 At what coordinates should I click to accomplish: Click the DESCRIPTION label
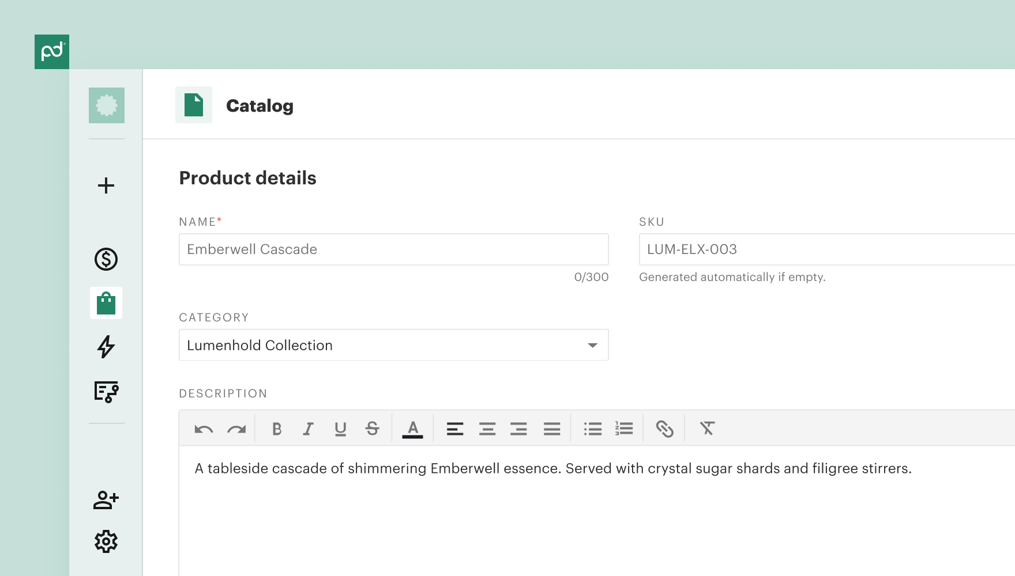[223, 393]
